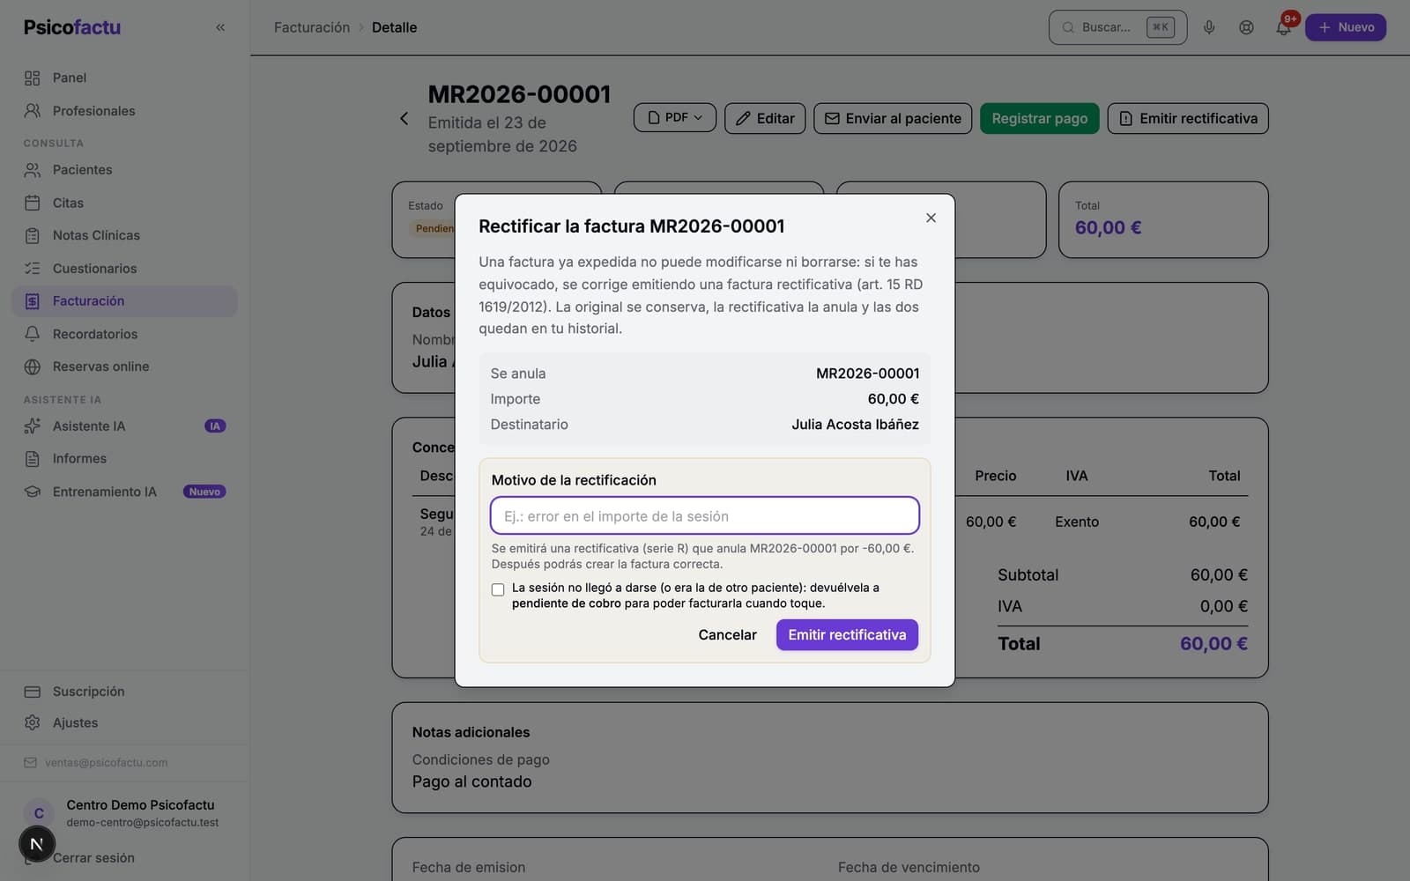Open the PDF dropdown
This screenshot has height=881, width=1410.
[675, 118]
